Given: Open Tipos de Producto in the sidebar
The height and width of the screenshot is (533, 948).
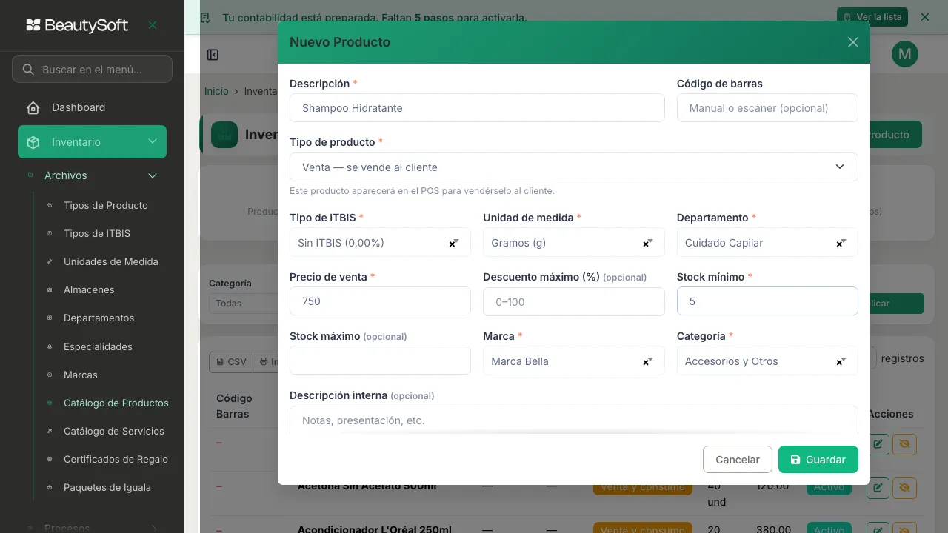Looking at the screenshot, I should 106,205.
